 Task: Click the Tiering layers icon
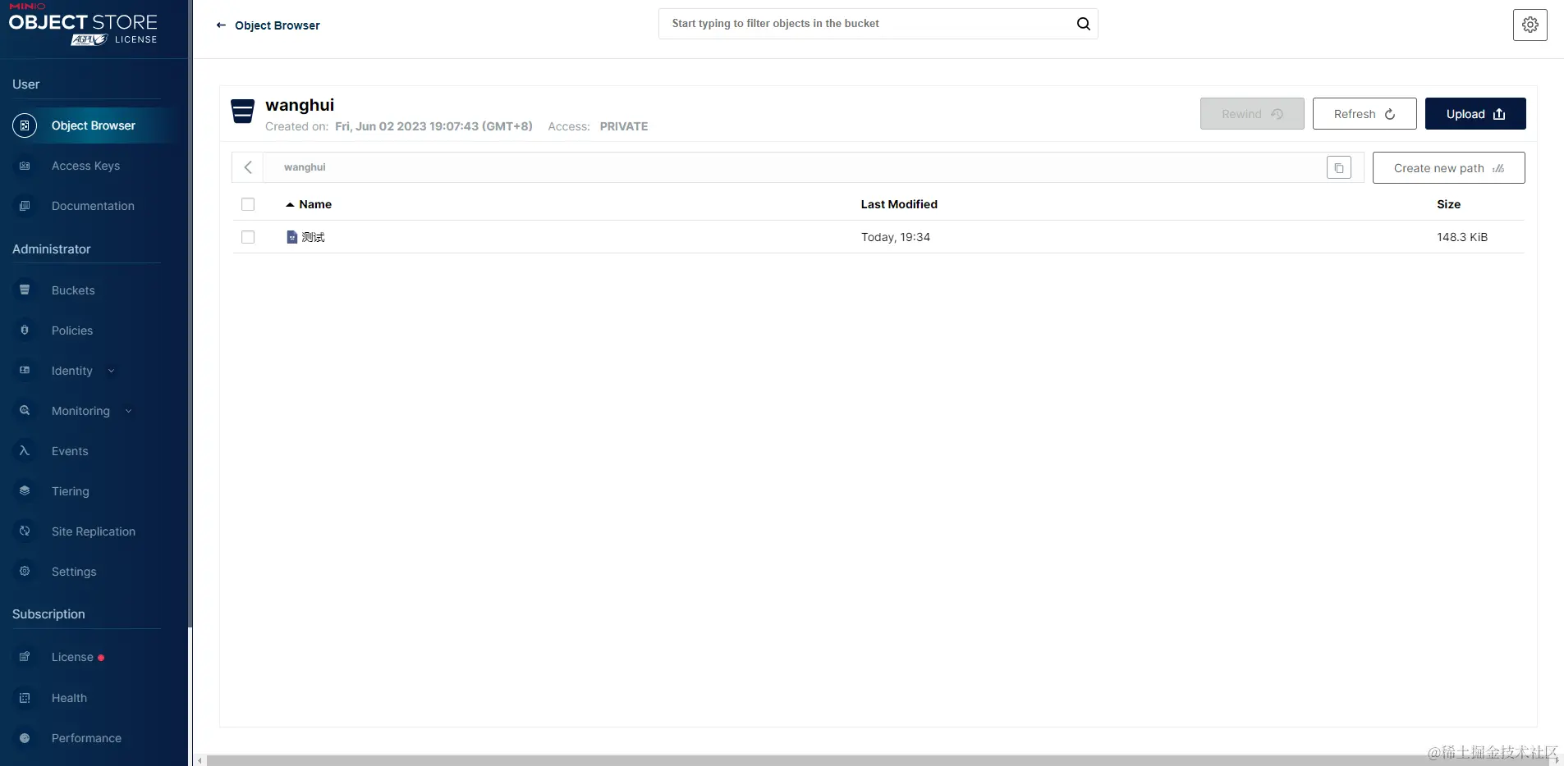(25, 490)
